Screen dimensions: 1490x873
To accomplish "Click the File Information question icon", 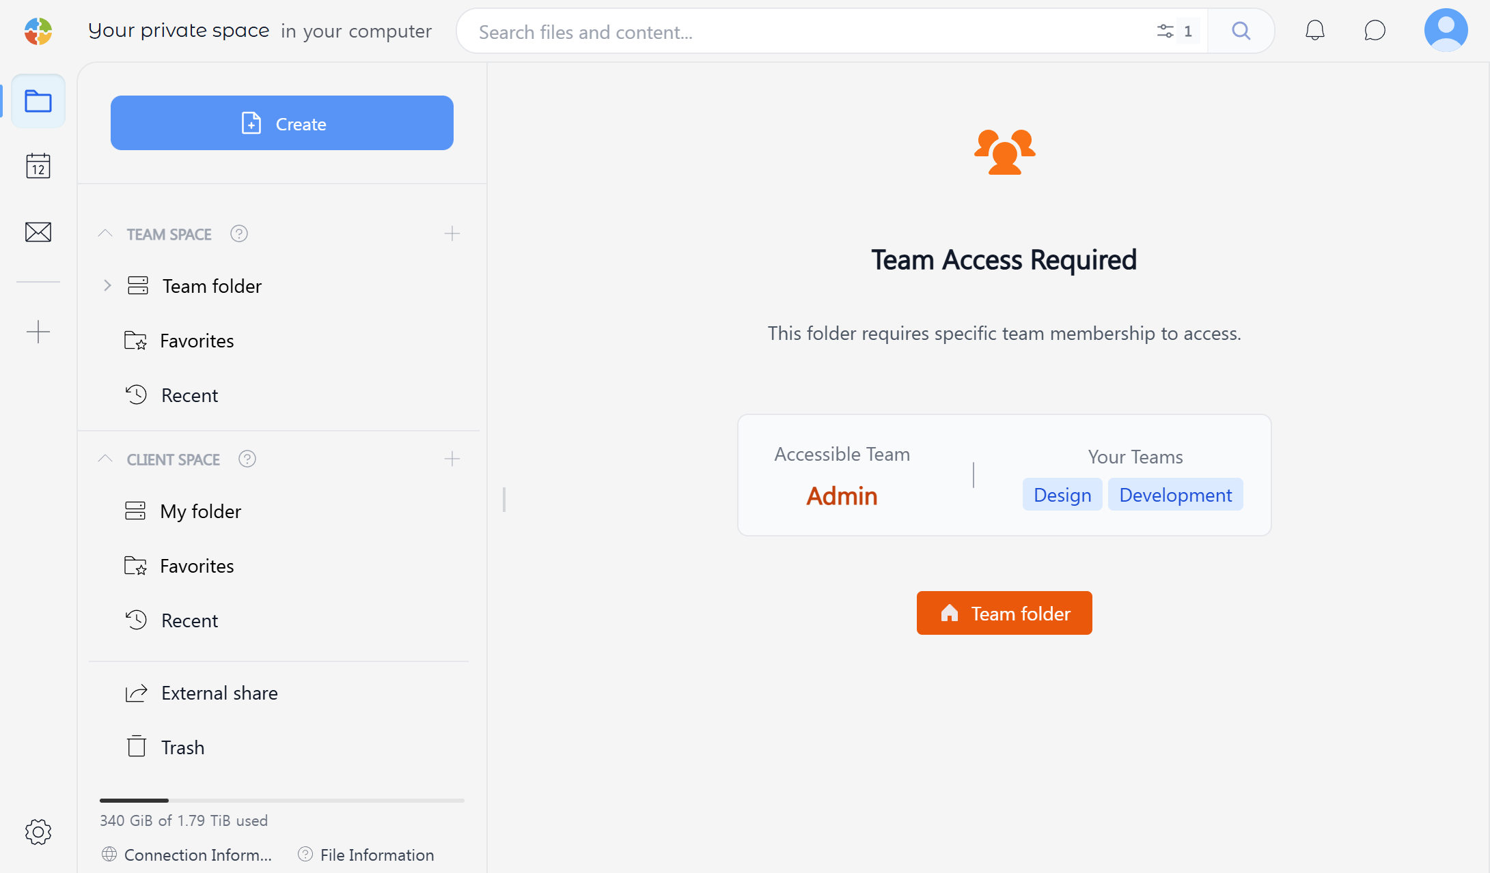I will coord(305,855).
